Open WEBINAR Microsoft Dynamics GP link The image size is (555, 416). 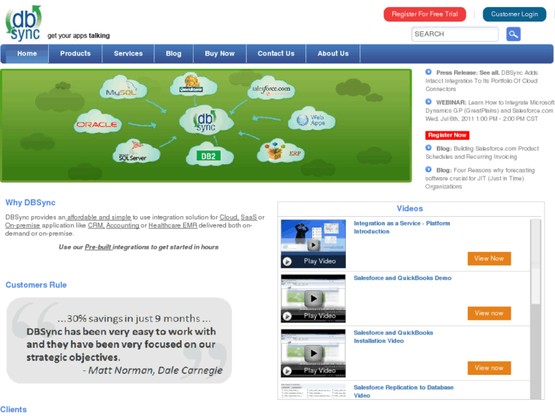489,111
